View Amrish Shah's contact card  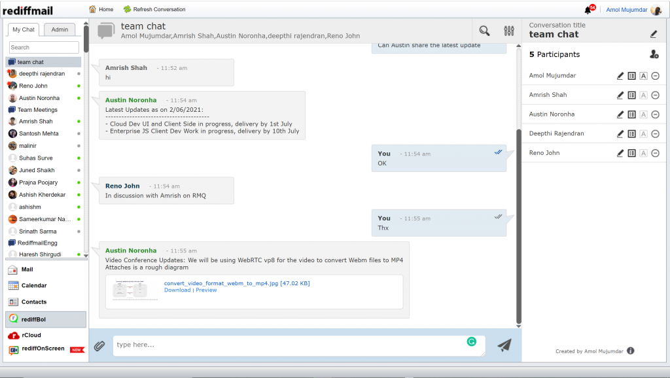pos(631,95)
